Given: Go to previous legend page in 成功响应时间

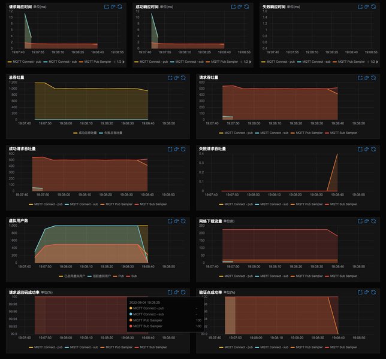Looking at the screenshot, I should [241, 62].
